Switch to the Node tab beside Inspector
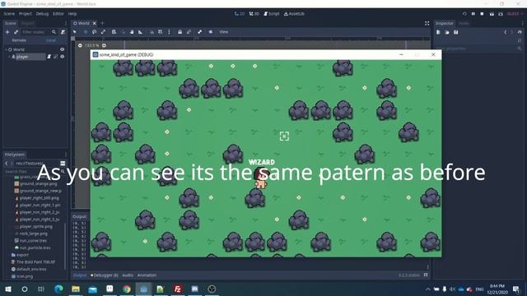 [464, 24]
